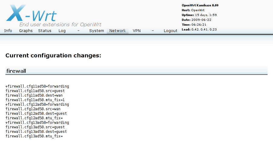Go to the Status tab
273x154 pixels.
pos(45,31)
